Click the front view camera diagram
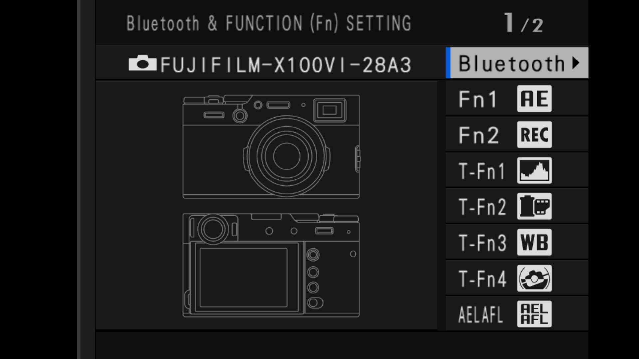 271,147
